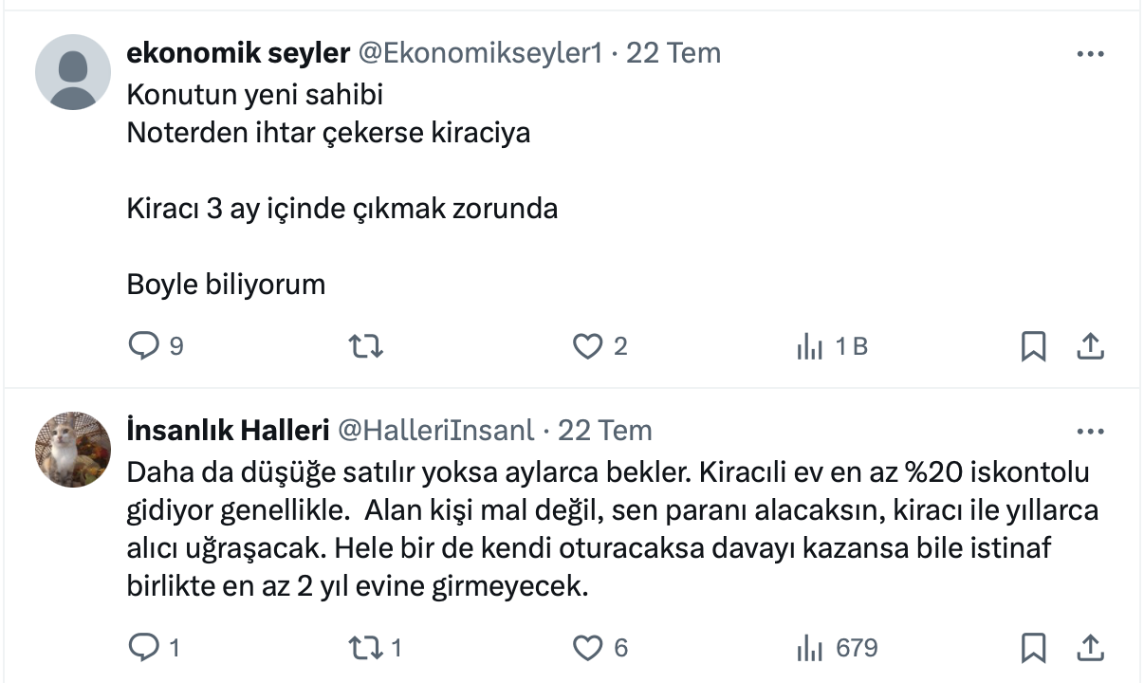Reply to ekonomik seyler's tweet
The width and height of the screenshot is (1144, 683).
(x=143, y=347)
